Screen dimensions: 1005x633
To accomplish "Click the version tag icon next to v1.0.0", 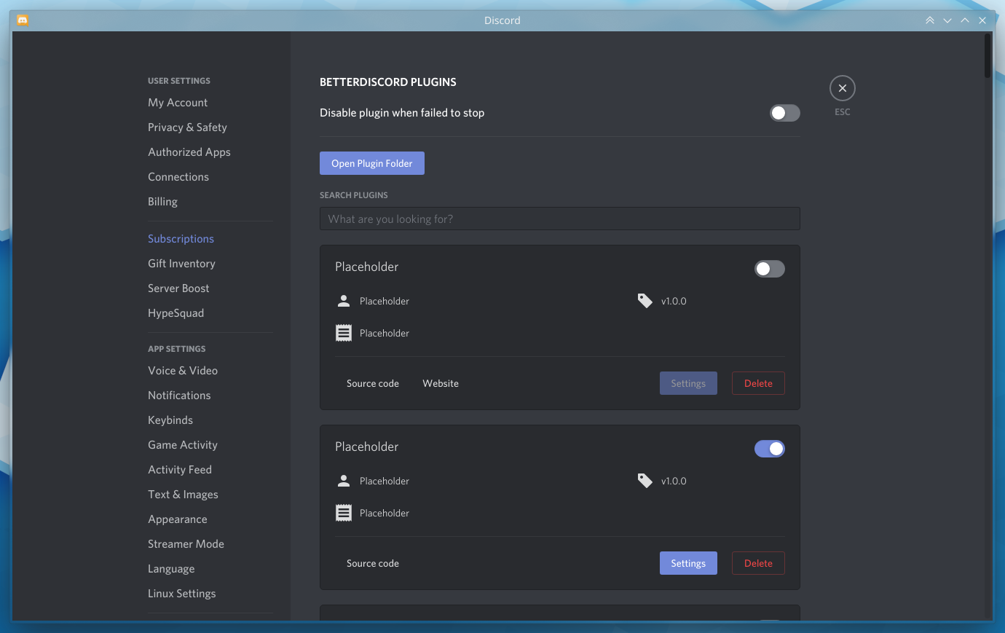I will (x=644, y=300).
